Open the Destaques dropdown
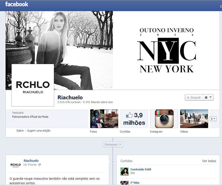Image resolution: width=222 pixels, height=186 pixels. 113,144
